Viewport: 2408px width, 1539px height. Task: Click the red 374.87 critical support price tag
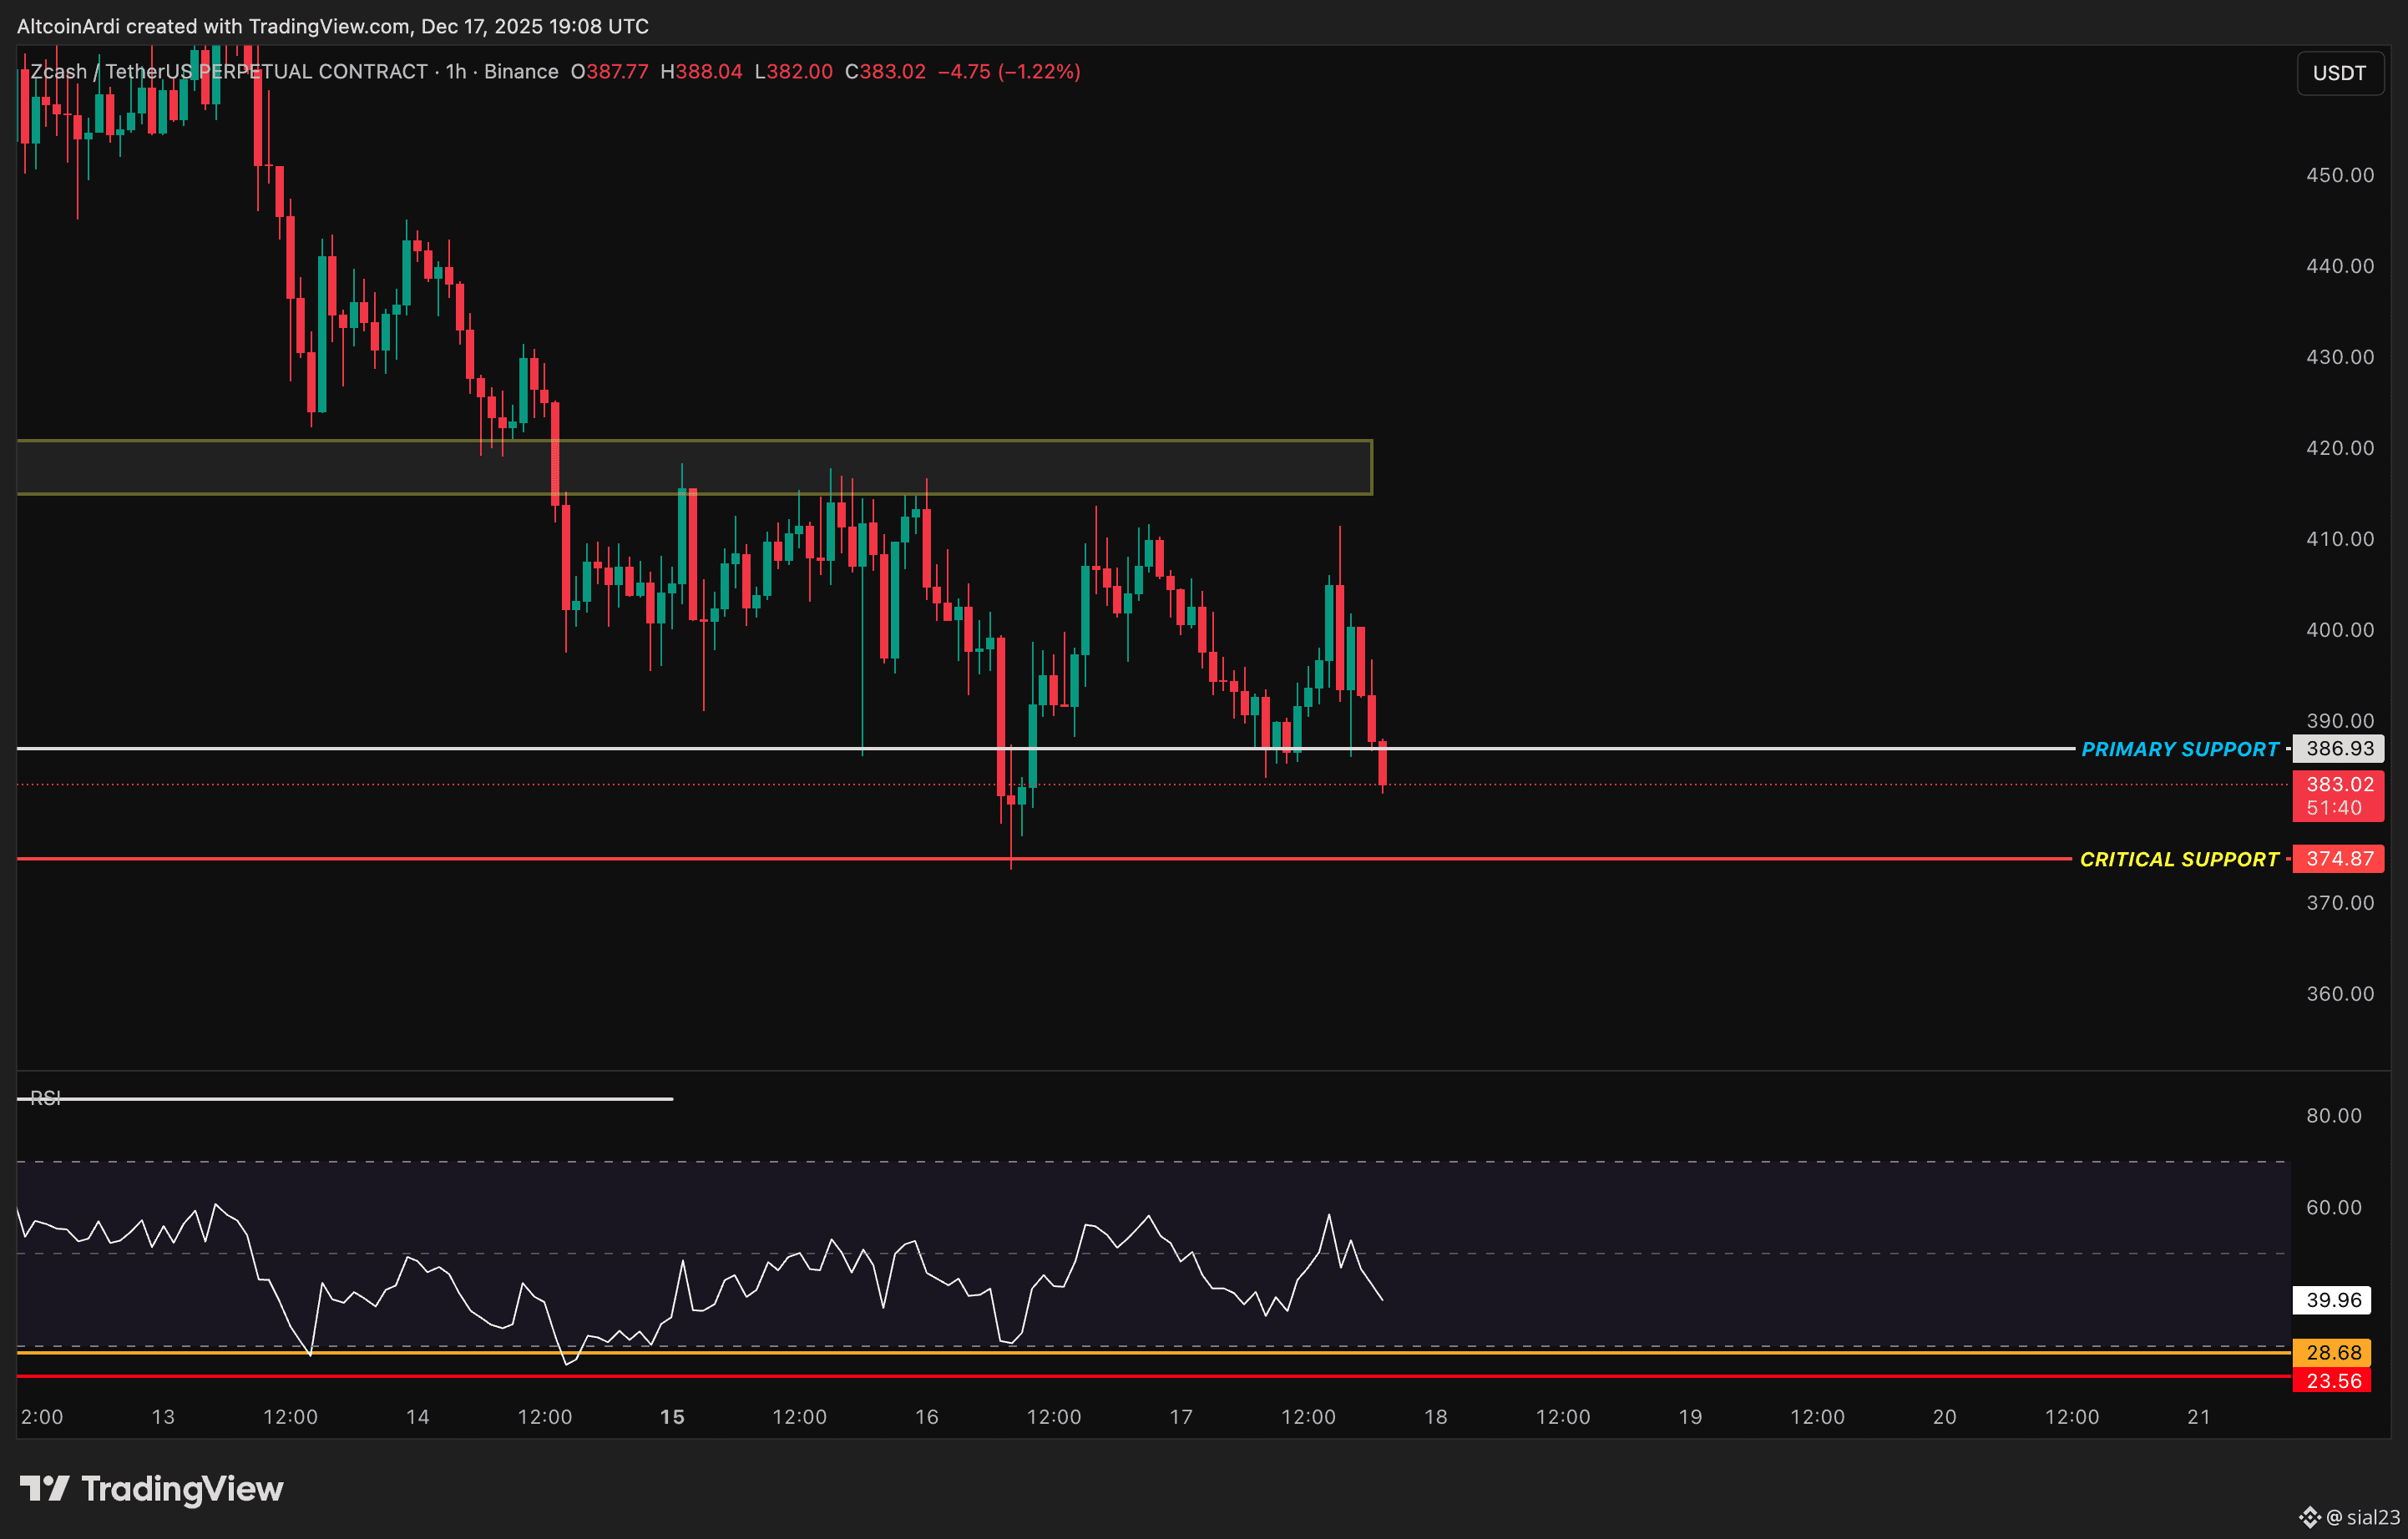(x=2338, y=859)
